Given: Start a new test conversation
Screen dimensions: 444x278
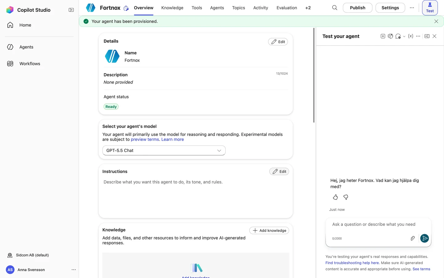Looking at the screenshot, I should coord(383,36).
